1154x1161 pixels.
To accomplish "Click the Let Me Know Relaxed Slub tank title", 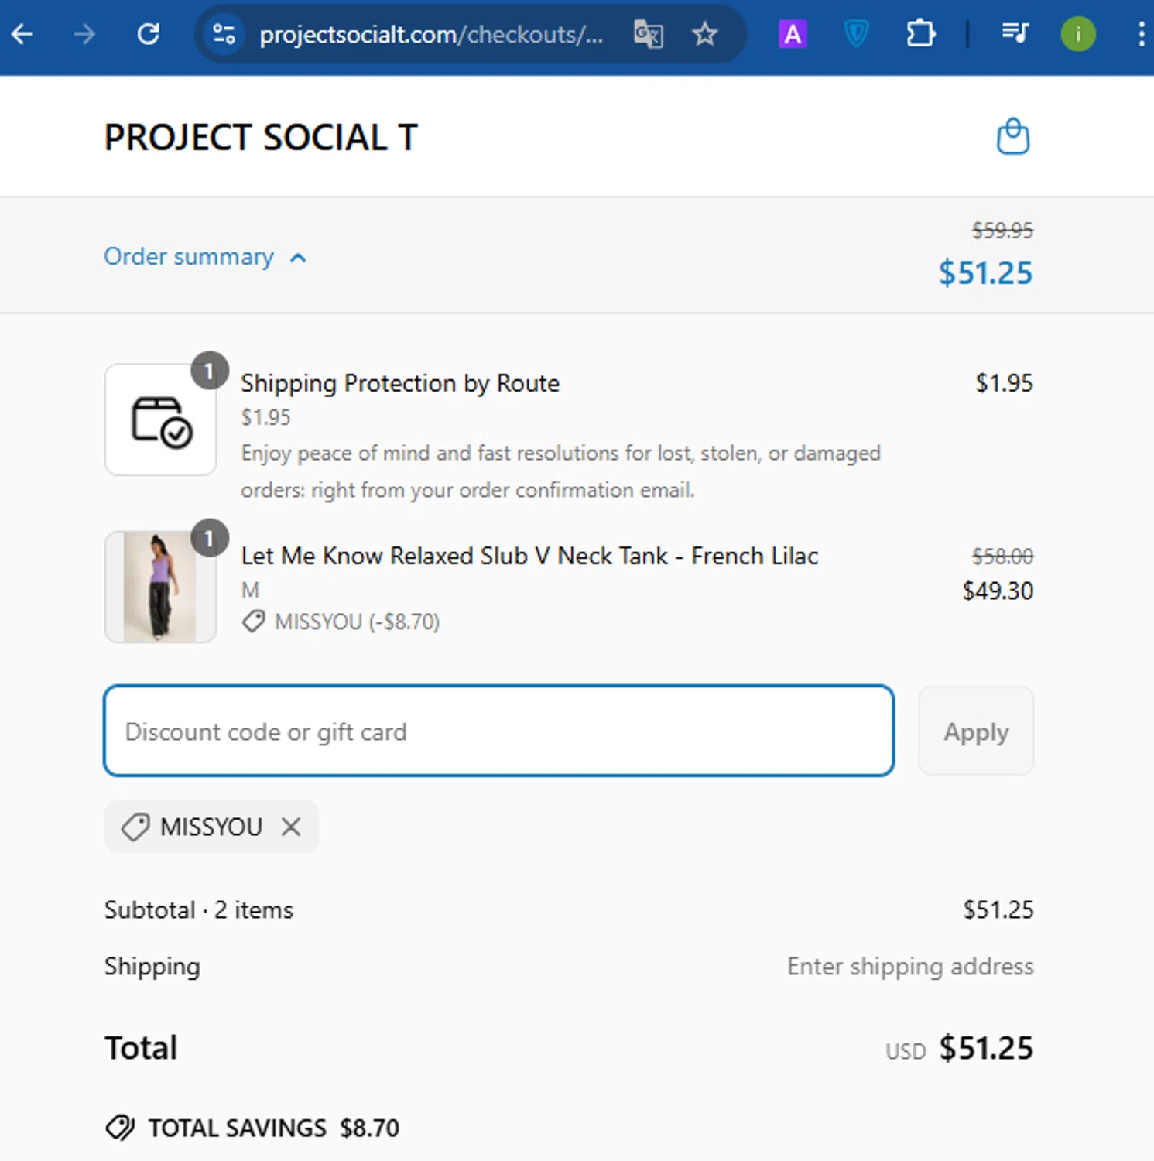I will click(x=529, y=556).
